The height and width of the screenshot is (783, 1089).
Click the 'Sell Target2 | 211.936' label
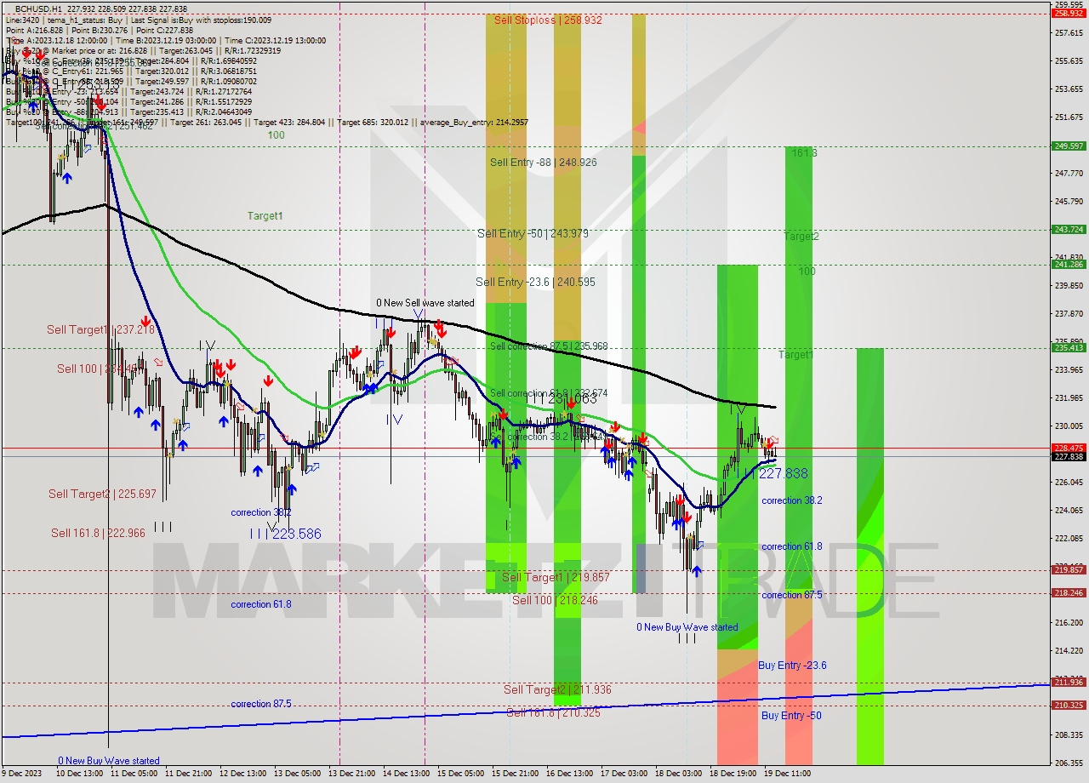[557, 689]
